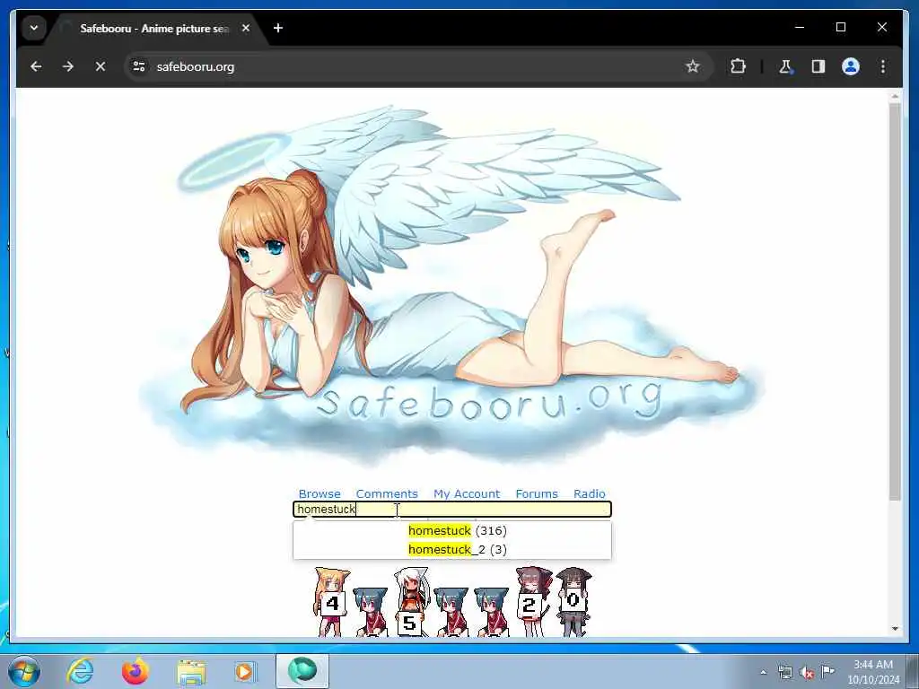Image resolution: width=919 pixels, height=689 pixels.
Task: Expand the tab search dropdown
Action: coord(34,28)
